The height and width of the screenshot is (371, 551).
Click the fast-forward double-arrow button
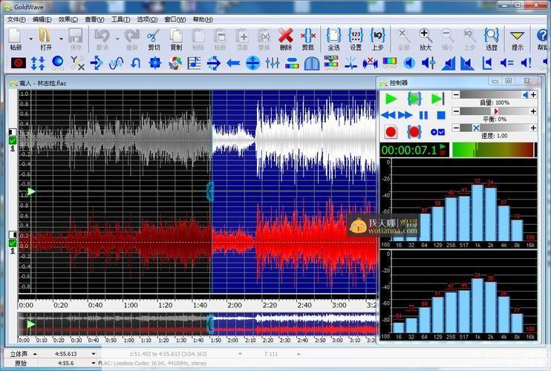405,115
